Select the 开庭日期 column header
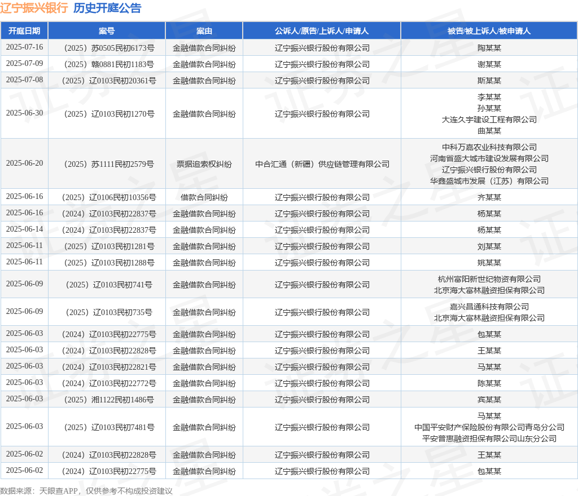This screenshot has width=578, height=496. (x=24, y=31)
